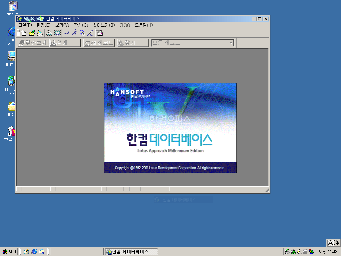Click the 찾기 find button

click(133, 43)
